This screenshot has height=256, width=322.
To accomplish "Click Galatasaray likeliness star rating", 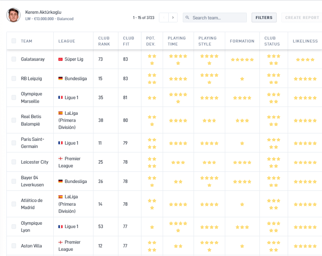I will (x=305, y=60).
